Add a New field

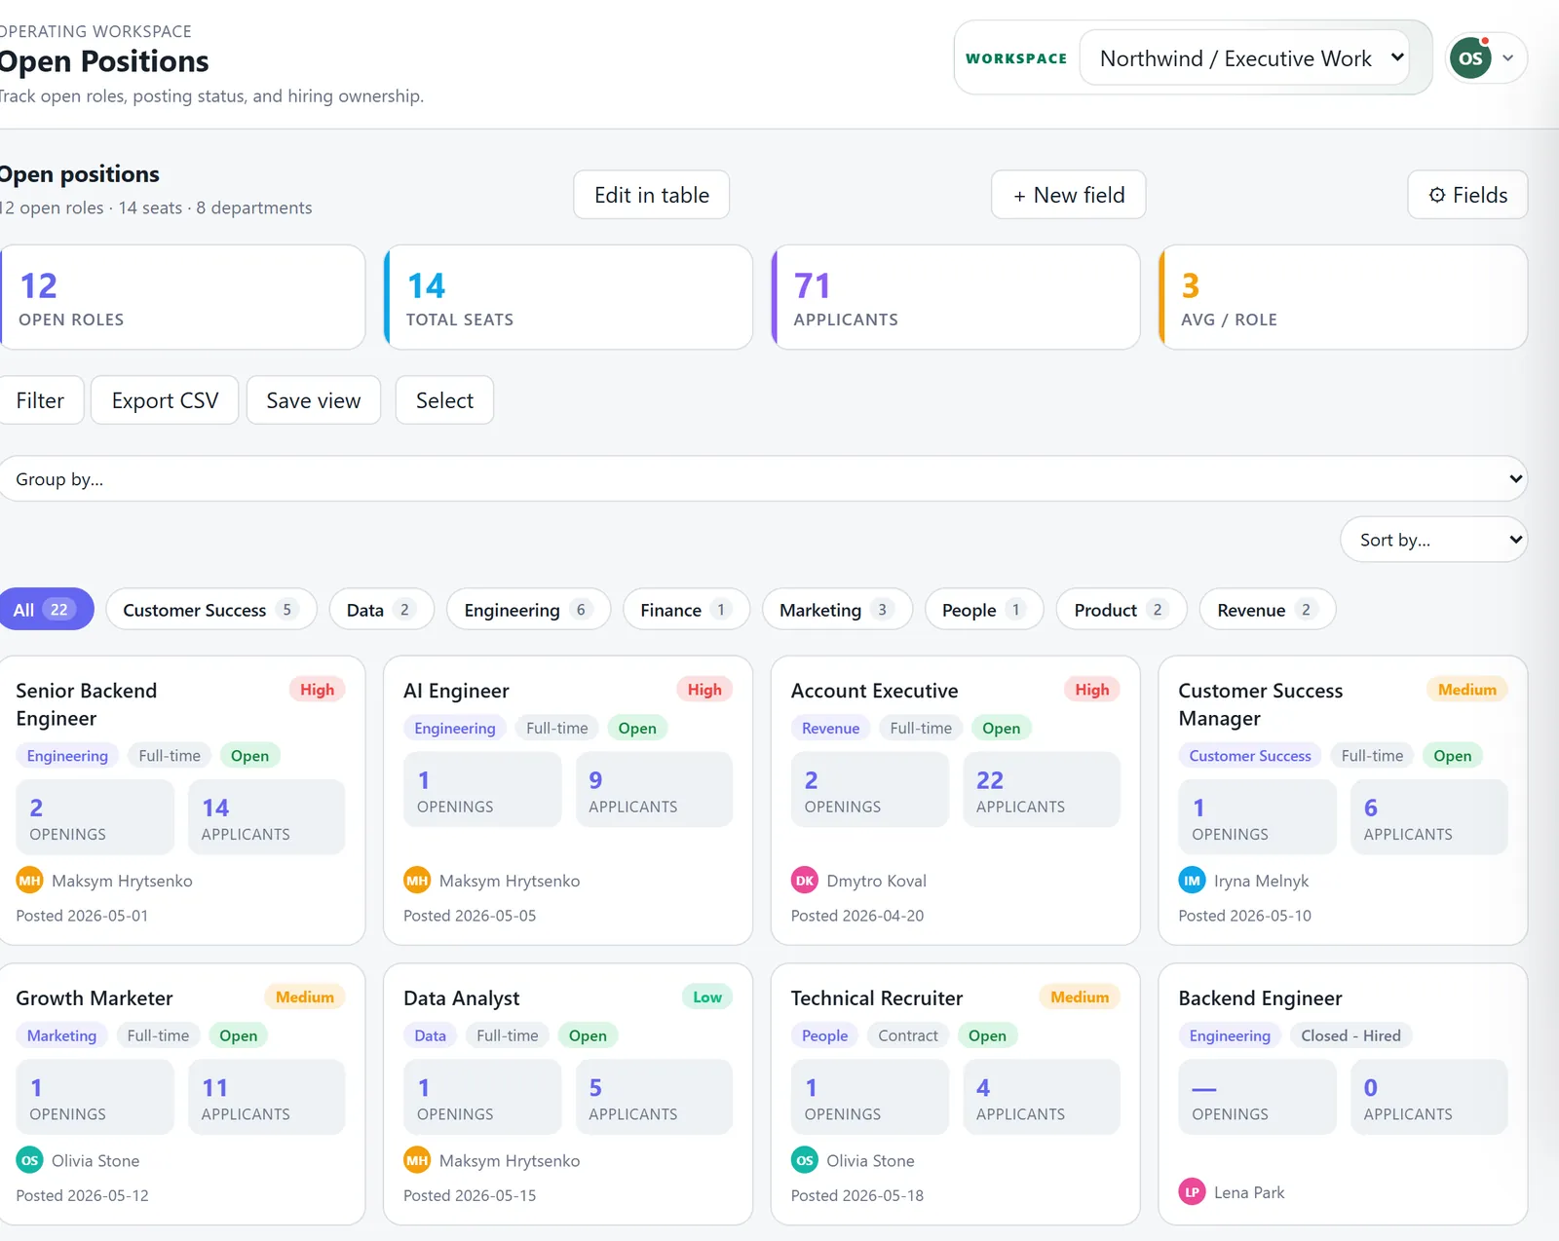[1069, 195]
